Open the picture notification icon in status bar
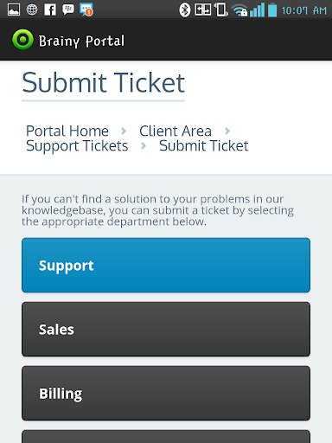The width and height of the screenshot is (332, 443). [14, 10]
